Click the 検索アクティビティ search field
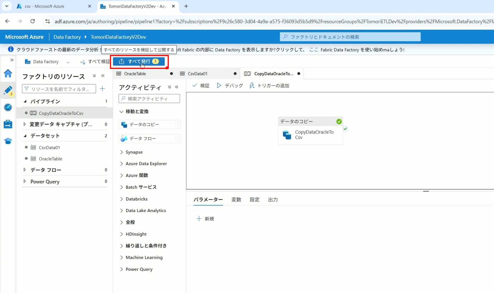Image resolution: width=494 pixels, height=293 pixels. 149,99
